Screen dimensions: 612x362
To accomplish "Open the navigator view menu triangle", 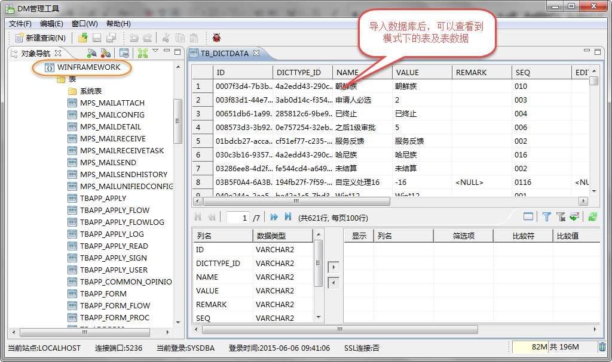I will click(155, 51).
